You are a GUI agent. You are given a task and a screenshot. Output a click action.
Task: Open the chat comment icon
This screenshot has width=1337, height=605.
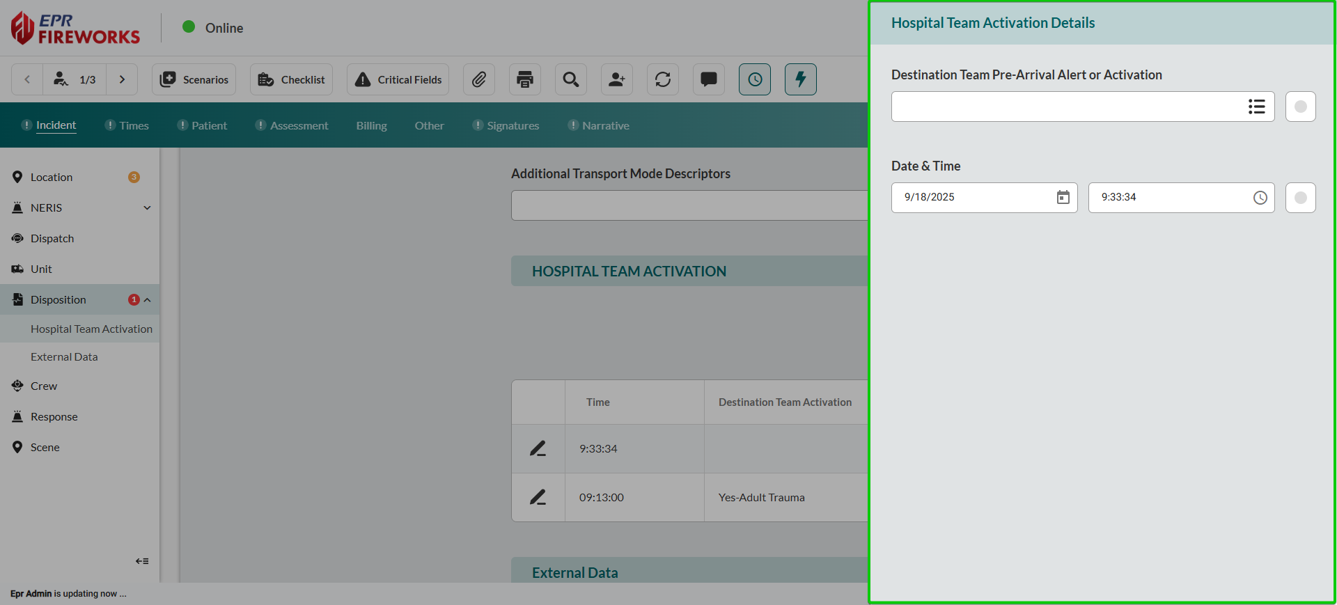[709, 79]
